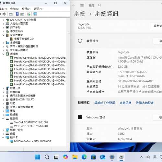Click the Windows 11 專業版 edition text

pos(130,129)
